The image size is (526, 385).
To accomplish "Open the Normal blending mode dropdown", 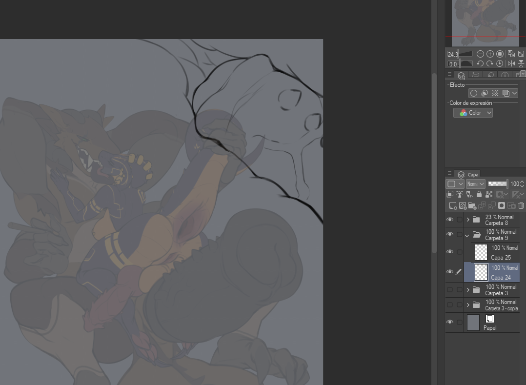I will [x=476, y=184].
